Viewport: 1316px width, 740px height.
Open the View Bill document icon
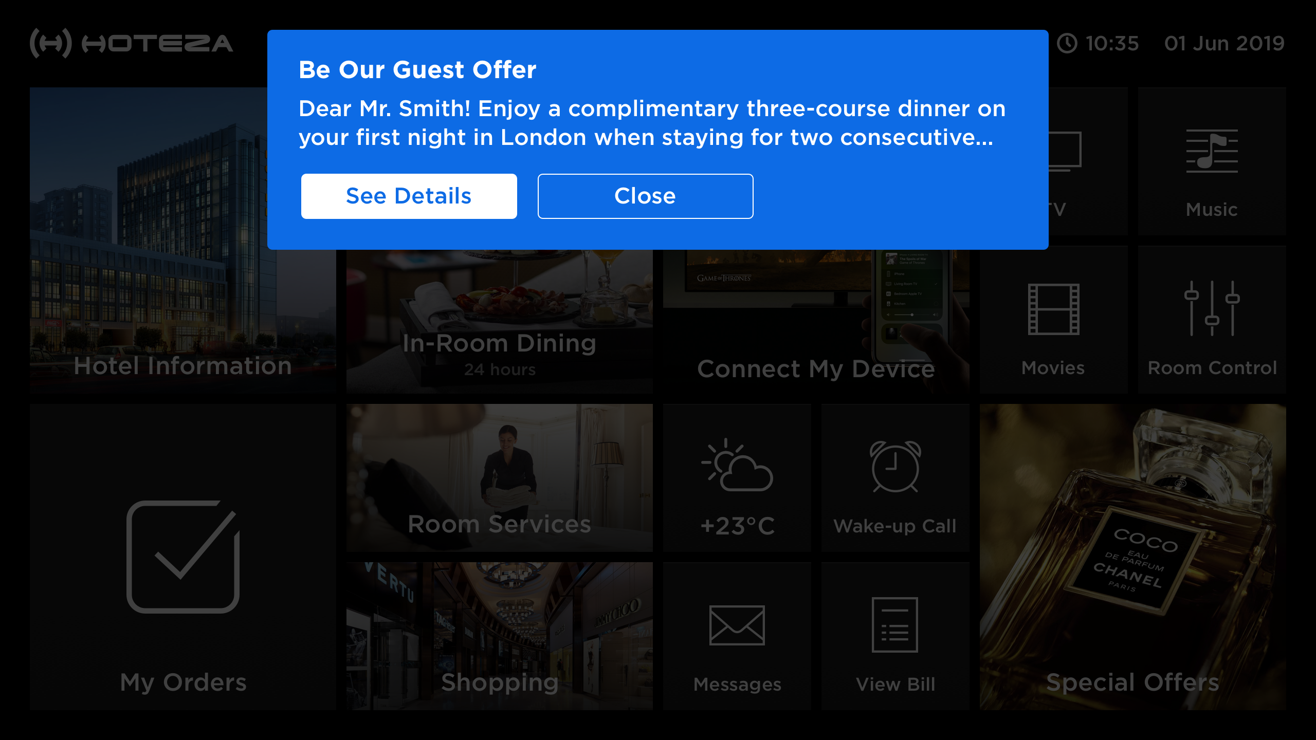[895, 624]
